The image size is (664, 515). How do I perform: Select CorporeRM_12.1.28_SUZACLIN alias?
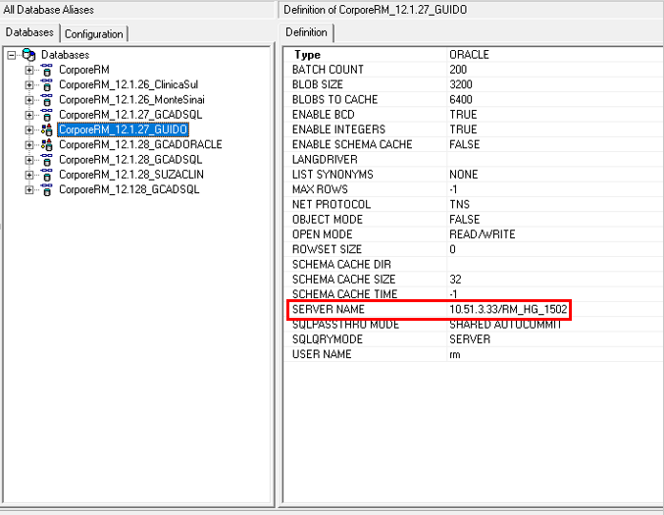coord(131,175)
